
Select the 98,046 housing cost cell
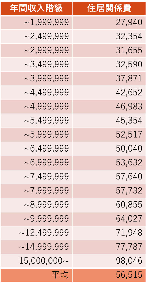pyautogui.click(x=109, y=261)
